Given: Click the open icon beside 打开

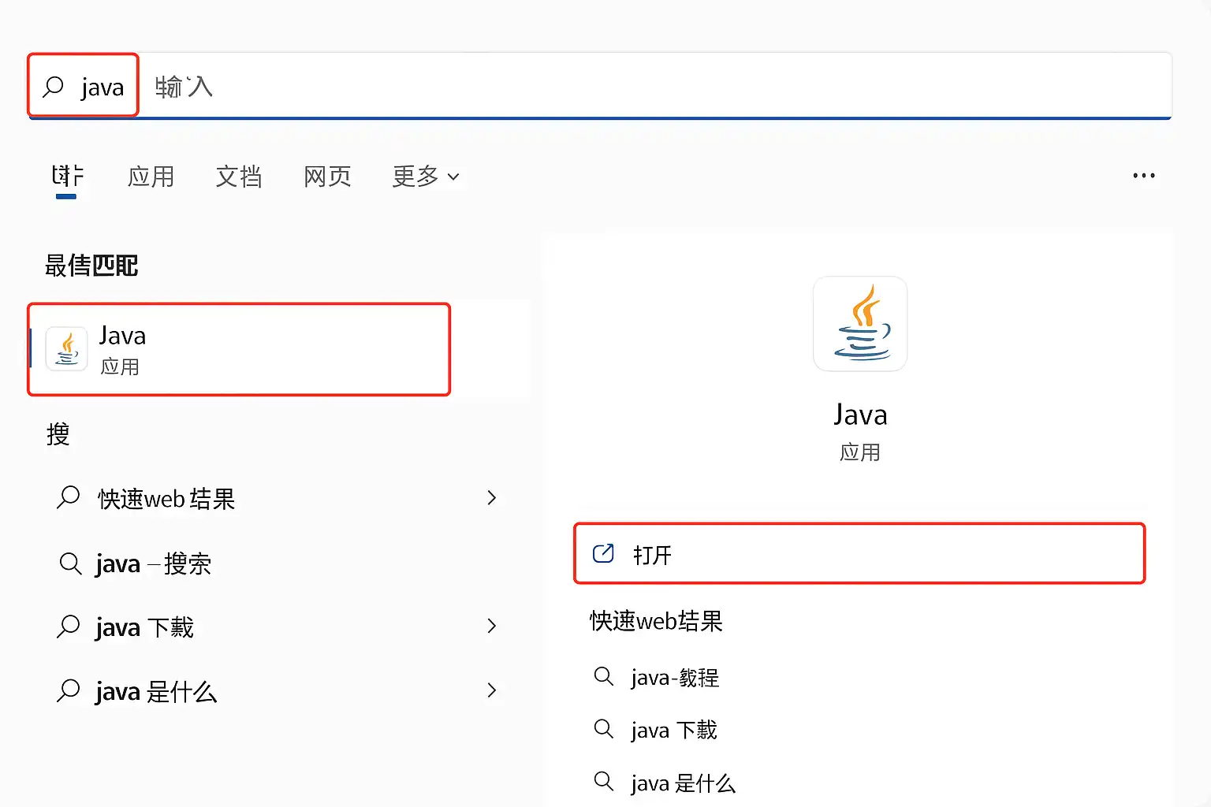Looking at the screenshot, I should (603, 554).
